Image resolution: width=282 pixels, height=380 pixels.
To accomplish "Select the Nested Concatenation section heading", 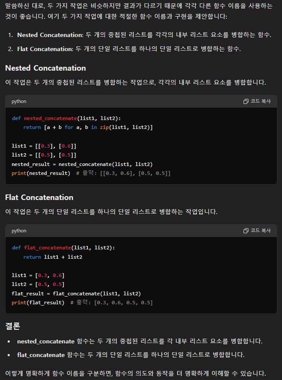I will (45, 68).
